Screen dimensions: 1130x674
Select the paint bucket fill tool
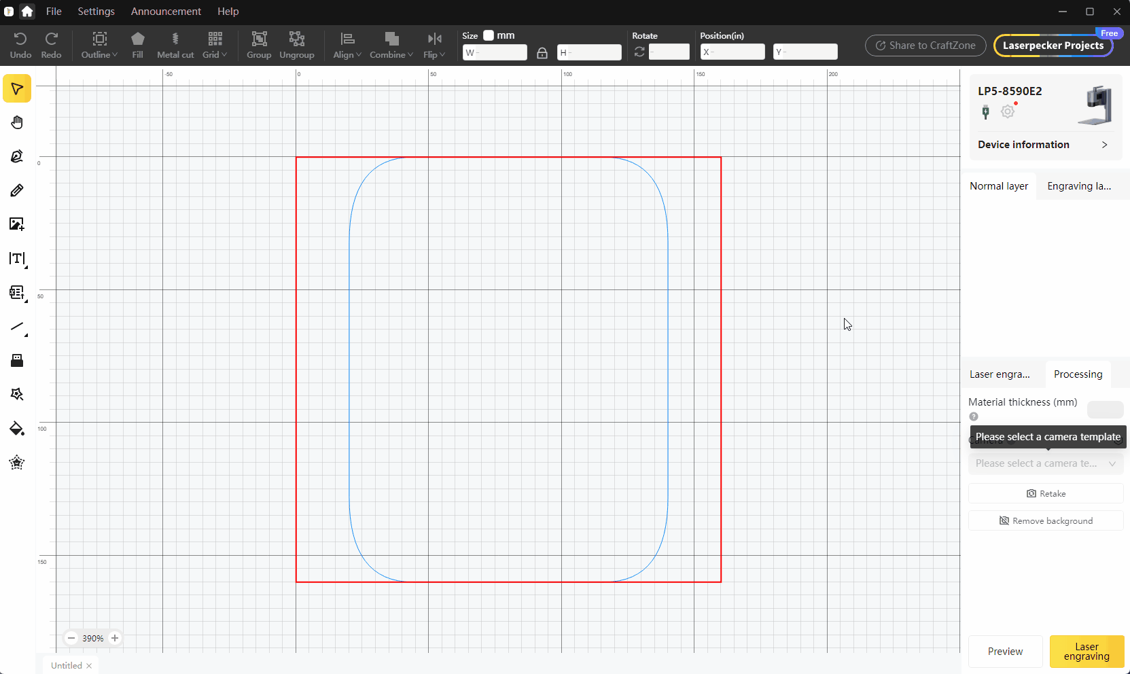click(x=17, y=429)
